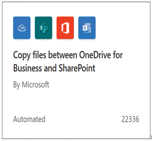152x141 pixels.
Task: Click the white Office logo on red tile
Action: pyautogui.click(x=65, y=28)
